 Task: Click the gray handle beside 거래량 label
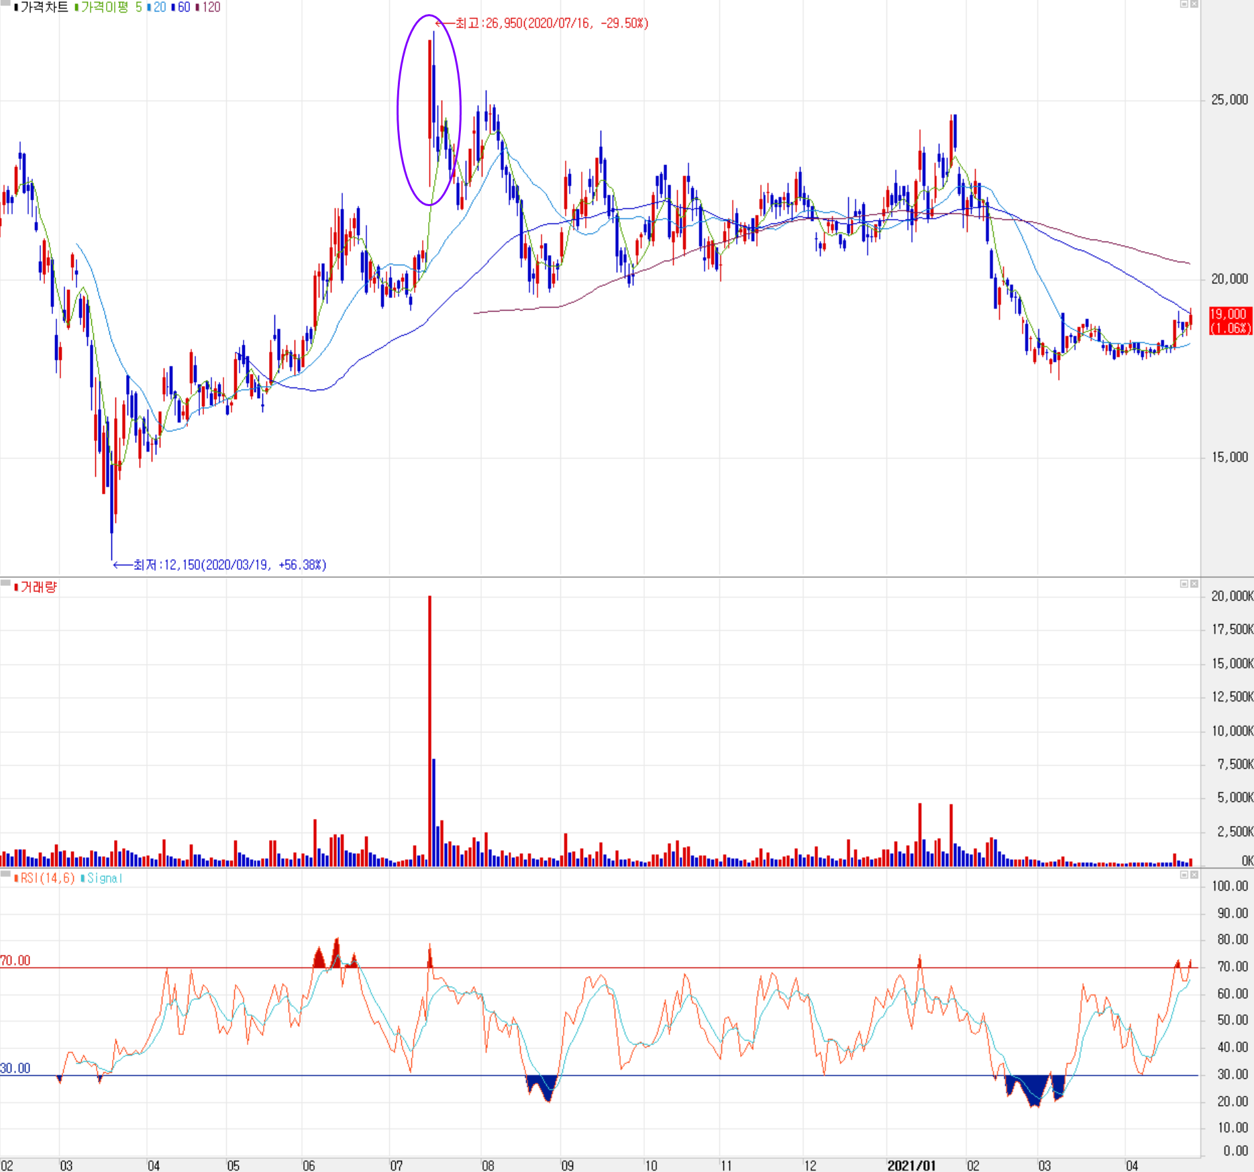[x=5, y=584]
